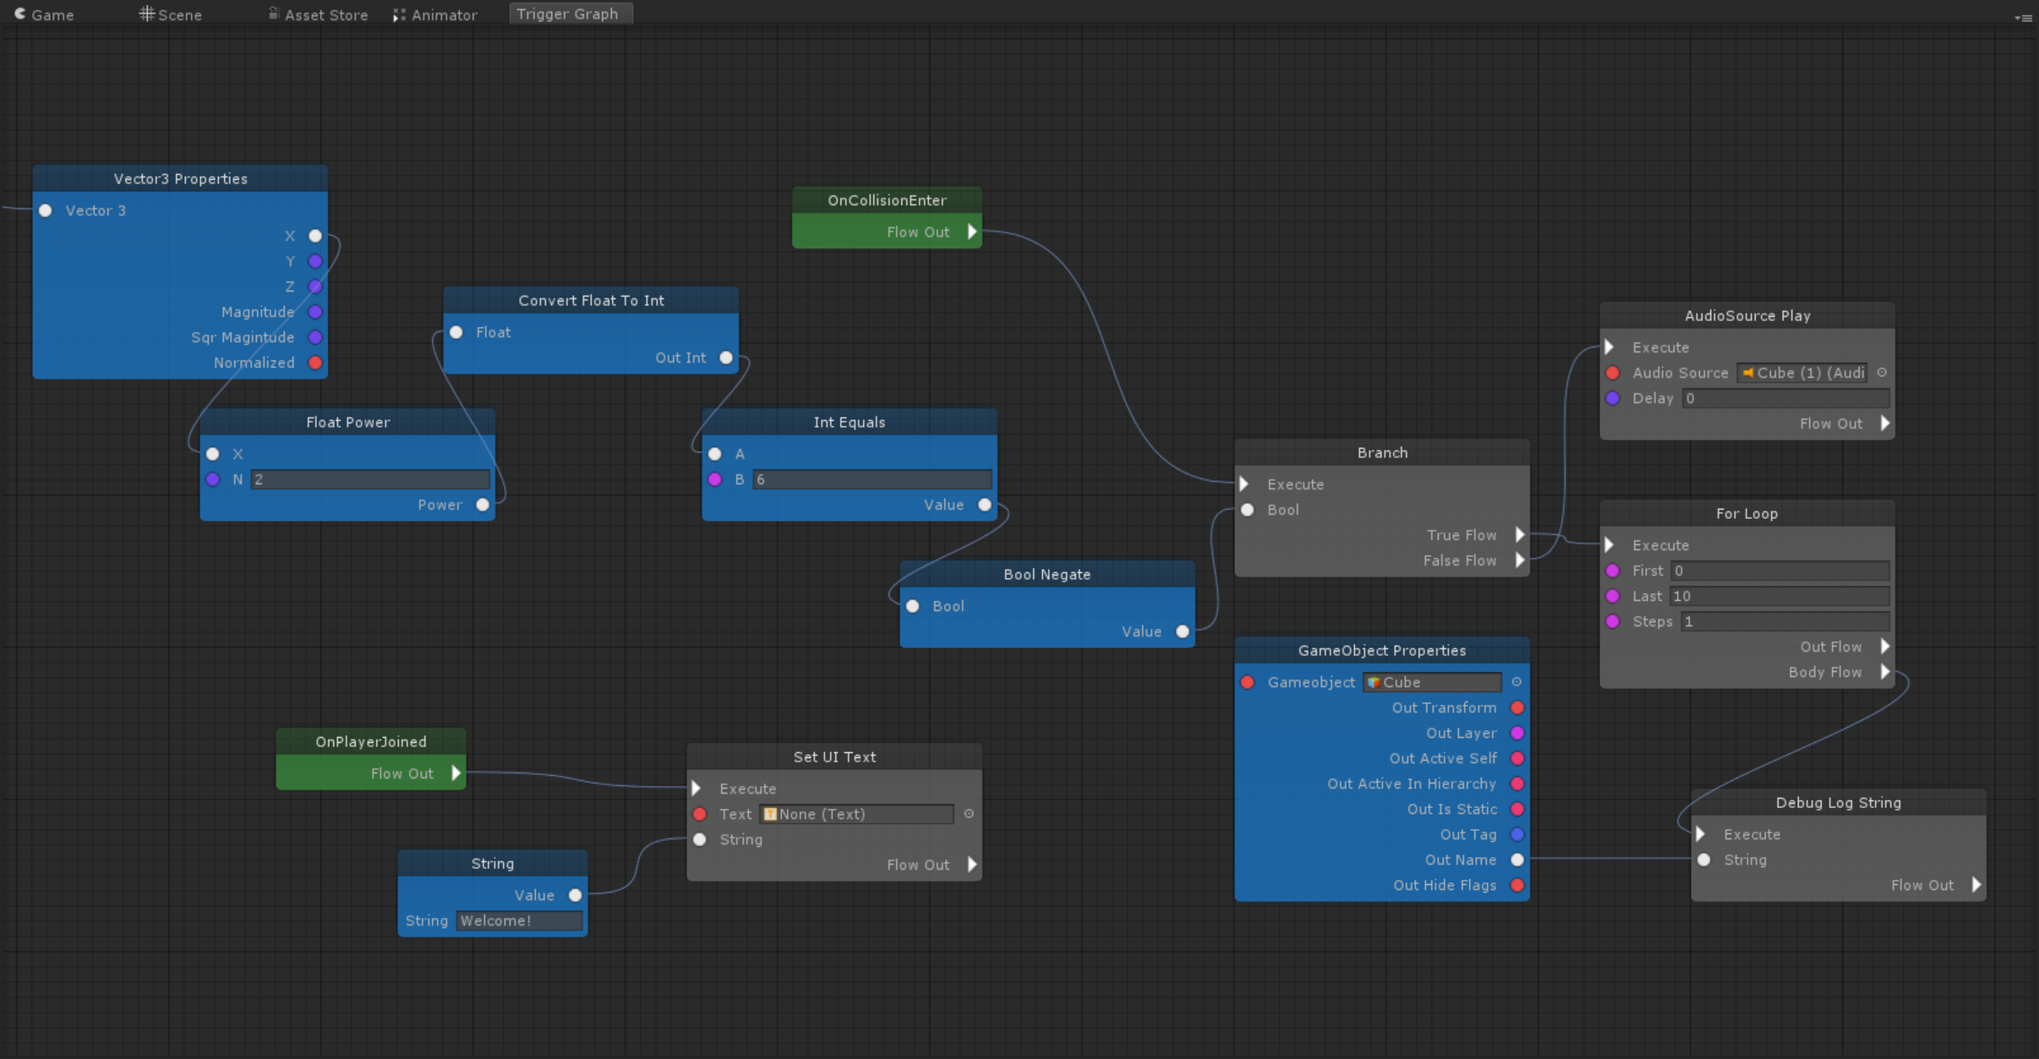Click the Execute input port on Debug Log String
2039x1059 pixels.
click(x=1702, y=834)
